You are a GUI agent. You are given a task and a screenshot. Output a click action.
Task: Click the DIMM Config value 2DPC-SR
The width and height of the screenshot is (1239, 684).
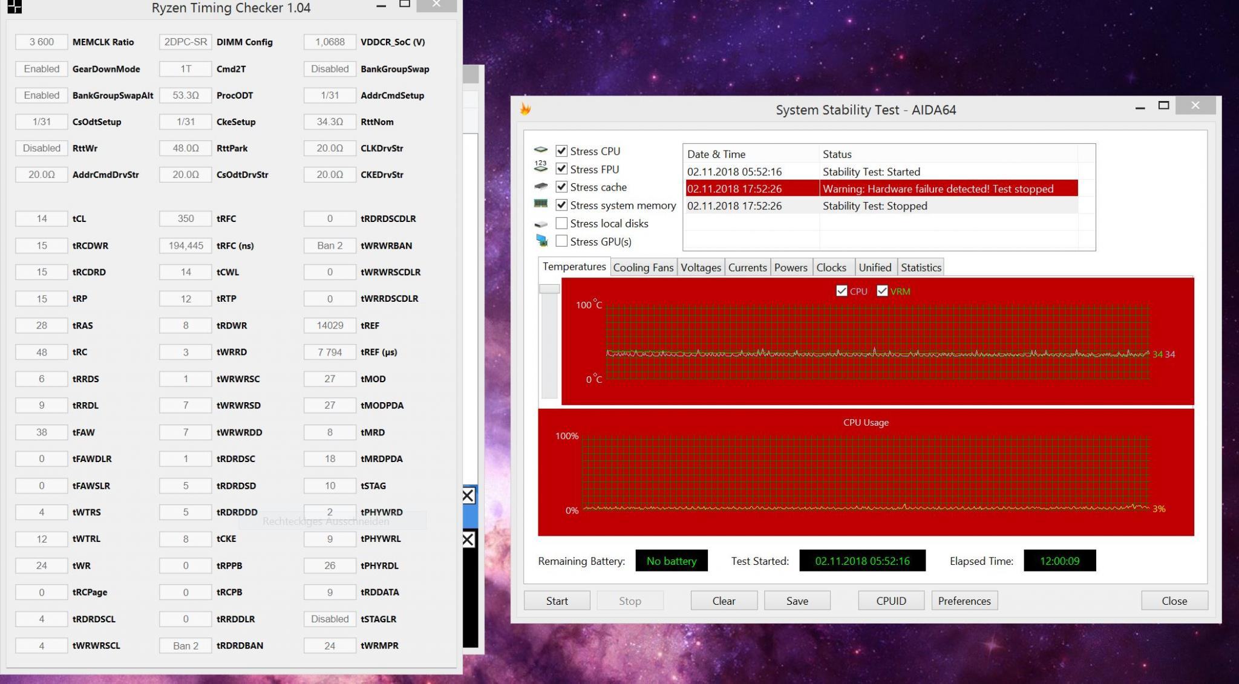(x=186, y=42)
